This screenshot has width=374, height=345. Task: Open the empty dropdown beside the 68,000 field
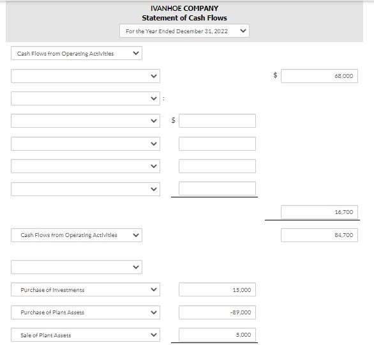86,76
